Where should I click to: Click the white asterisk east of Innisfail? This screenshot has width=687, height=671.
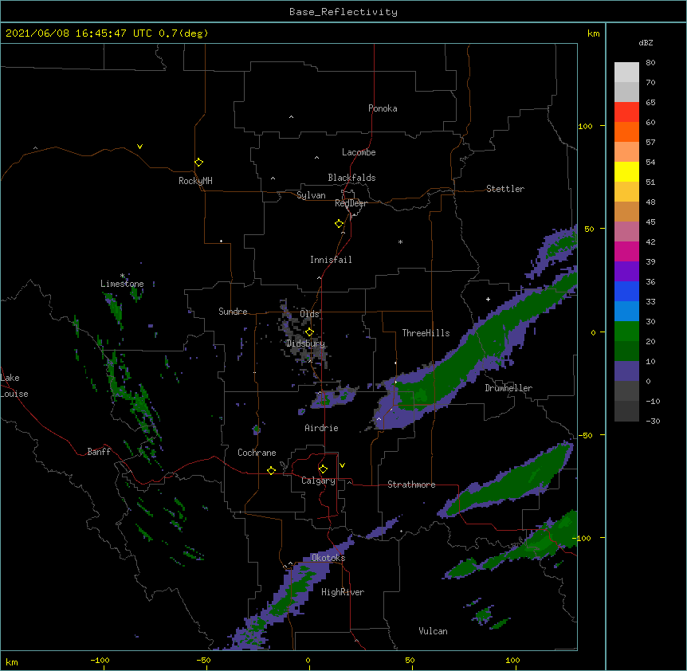pos(400,241)
